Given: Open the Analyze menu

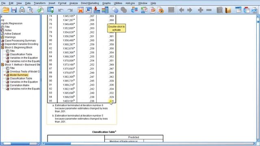Looking at the screenshot, I should [74, 3].
